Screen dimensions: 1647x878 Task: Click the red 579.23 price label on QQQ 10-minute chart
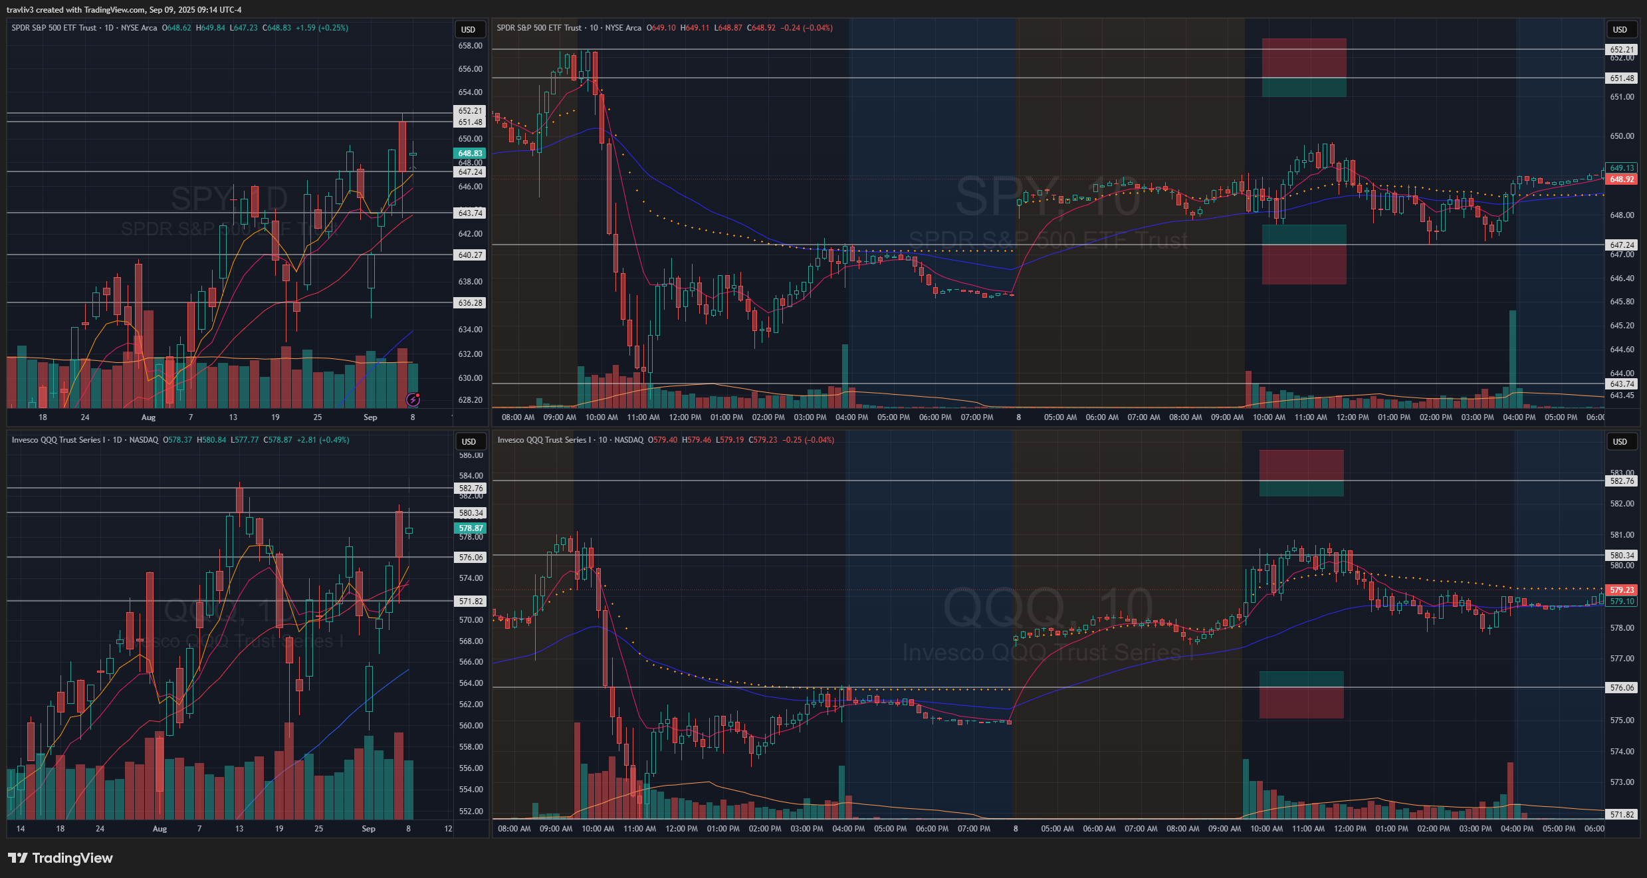point(1622,590)
